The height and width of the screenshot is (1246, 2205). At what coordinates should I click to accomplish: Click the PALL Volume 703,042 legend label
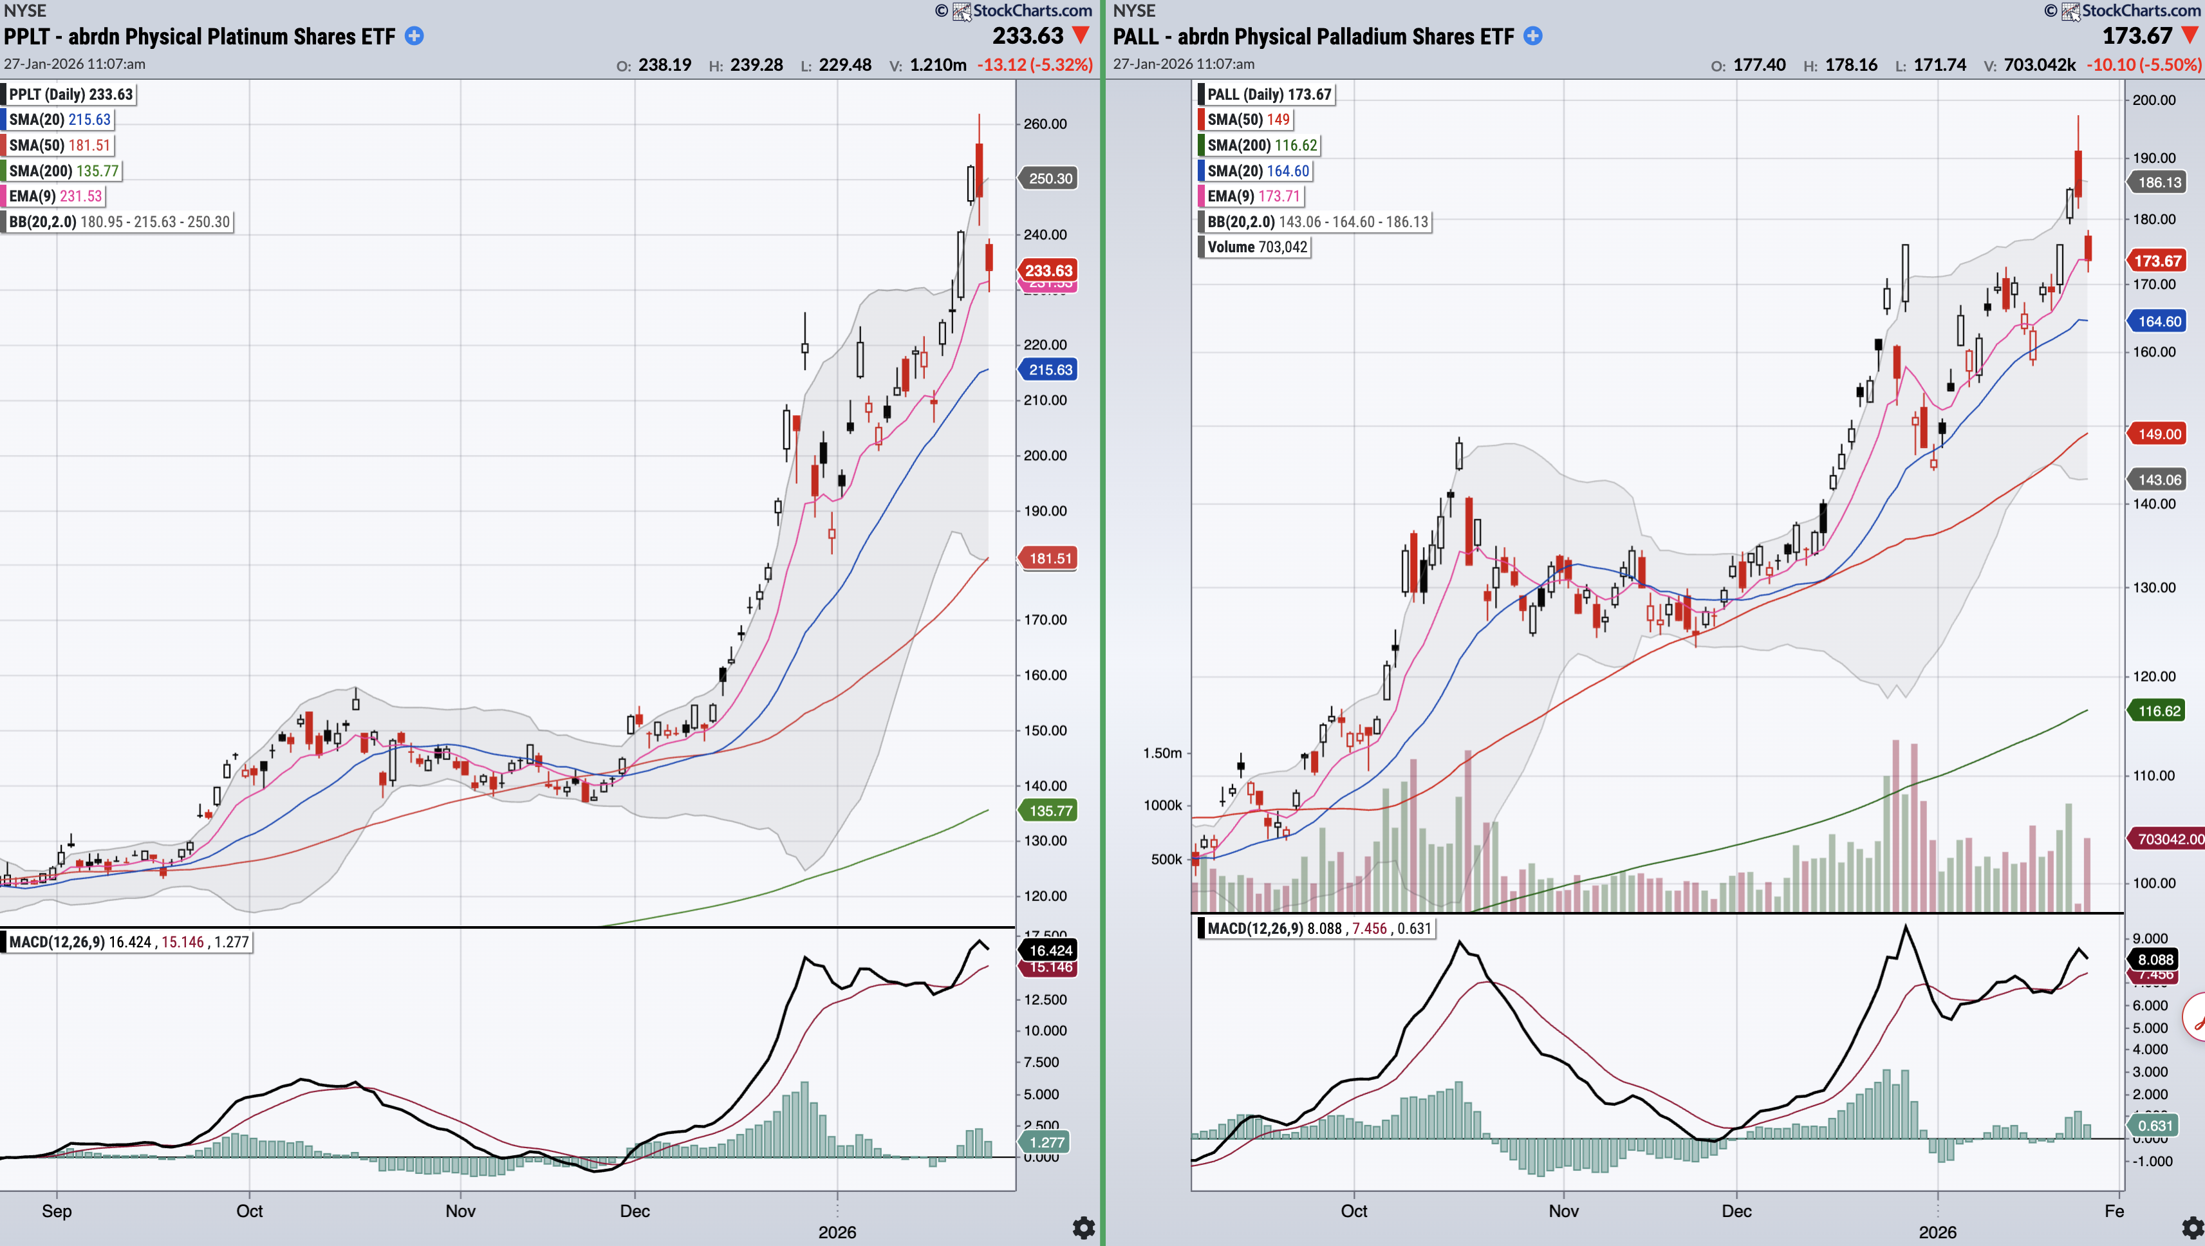[x=1256, y=247]
